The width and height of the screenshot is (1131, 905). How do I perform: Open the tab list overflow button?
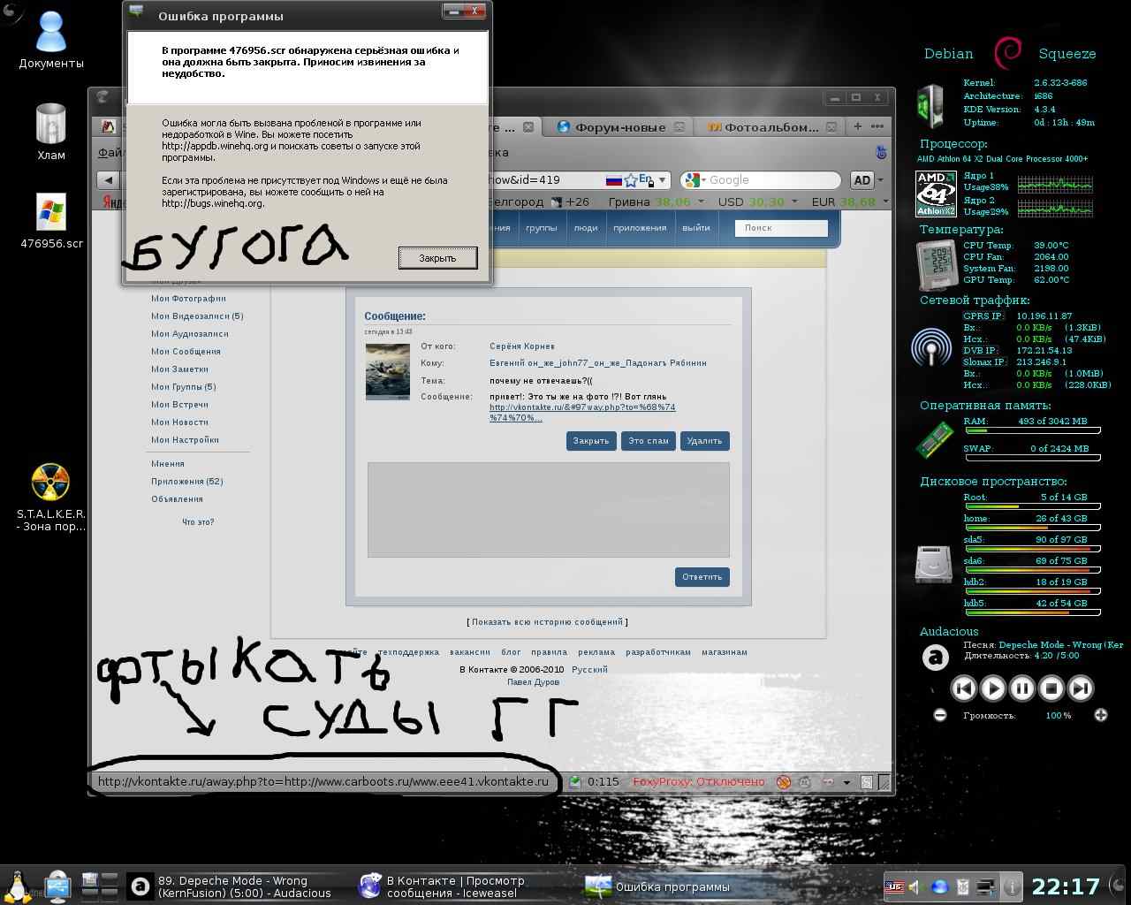877,126
